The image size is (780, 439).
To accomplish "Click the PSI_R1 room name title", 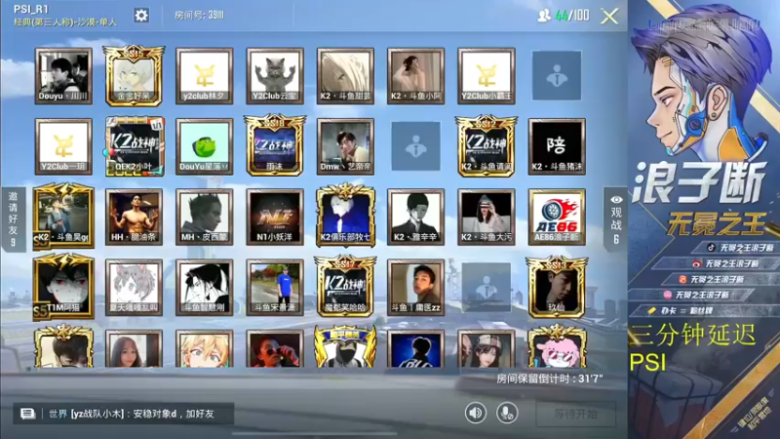I will click(x=31, y=9).
